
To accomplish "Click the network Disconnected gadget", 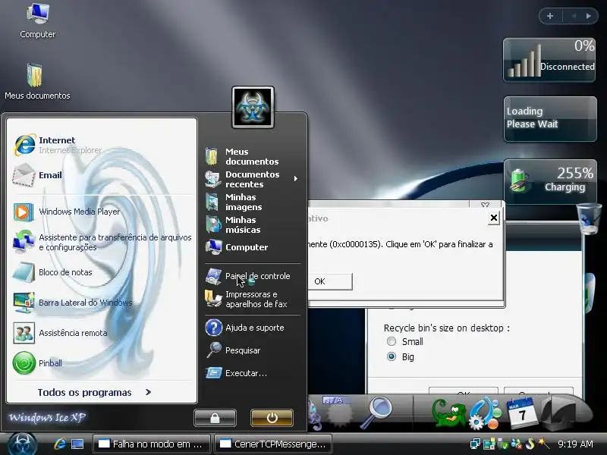I will (549, 60).
